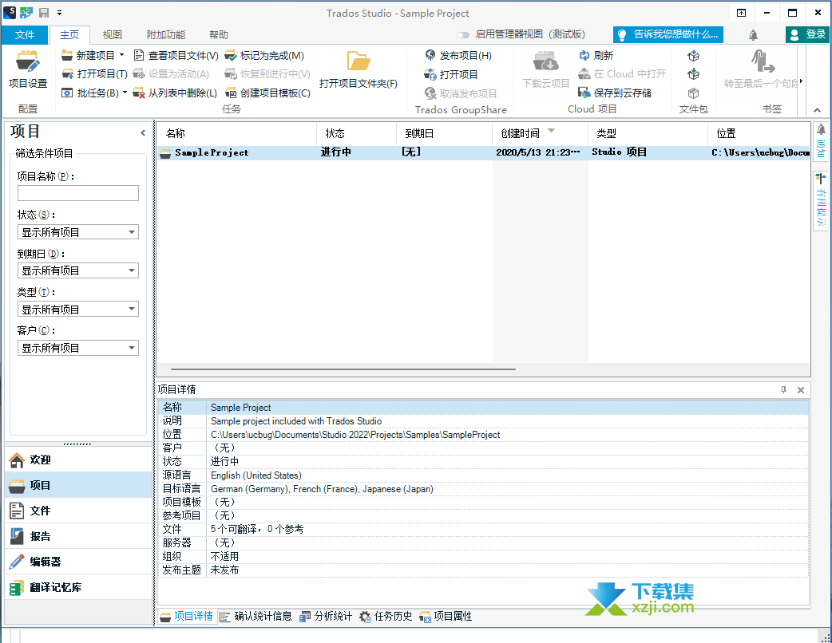The width and height of the screenshot is (832, 643).
Task: Switch to the 确认统计信息 tab
Action: tap(256, 616)
